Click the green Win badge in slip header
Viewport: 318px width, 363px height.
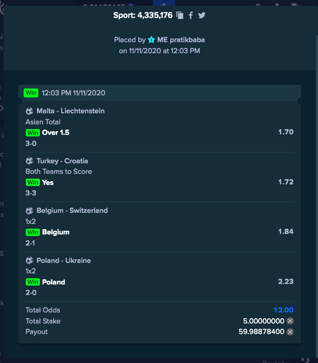tap(31, 93)
